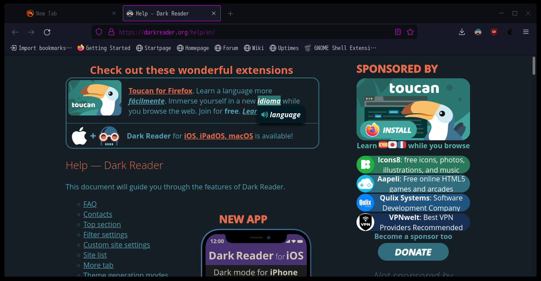Viewport: 541px width, 281px height.
Task: Click the Learn while you browse link
Action: coord(413,145)
